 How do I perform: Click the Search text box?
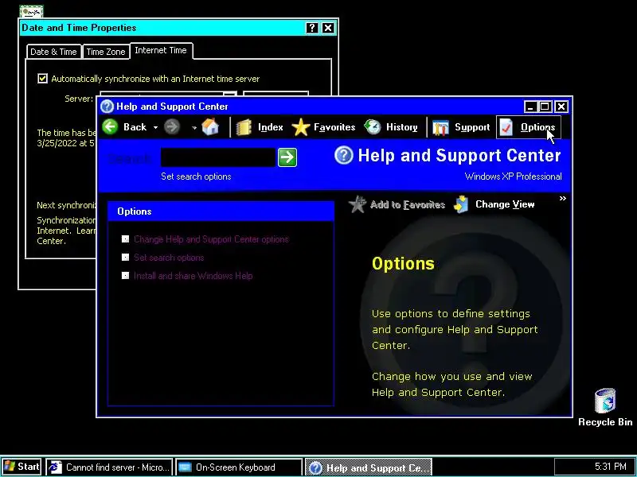218,157
